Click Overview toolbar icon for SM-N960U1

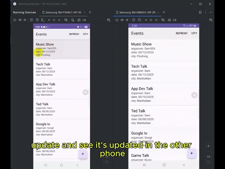(x=156, y=20)
